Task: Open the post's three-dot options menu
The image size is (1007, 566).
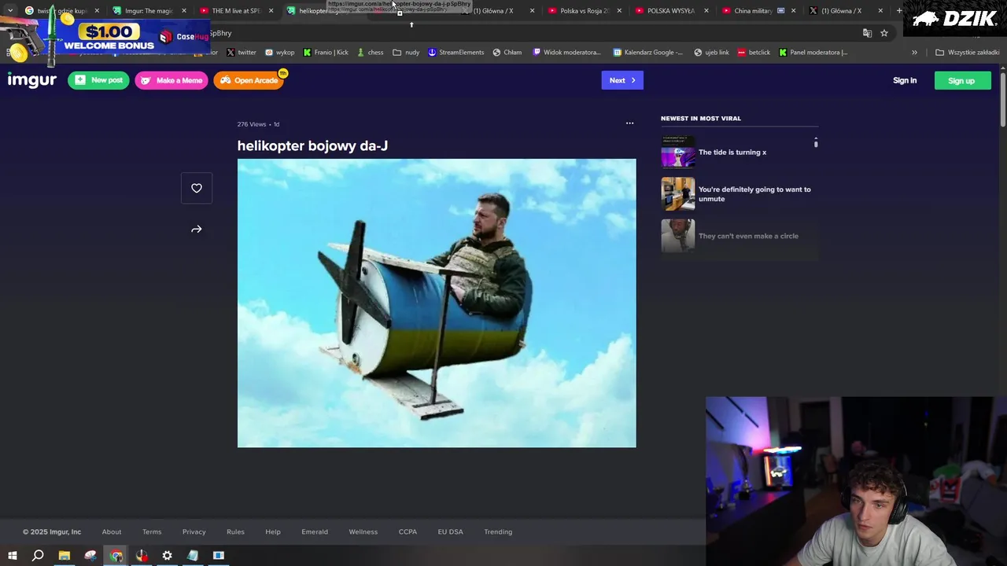Action: [x=629, y=123]
